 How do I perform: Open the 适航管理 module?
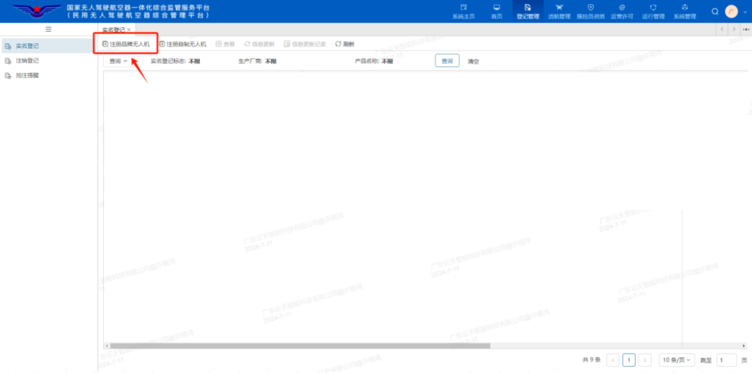pos(558,11)
